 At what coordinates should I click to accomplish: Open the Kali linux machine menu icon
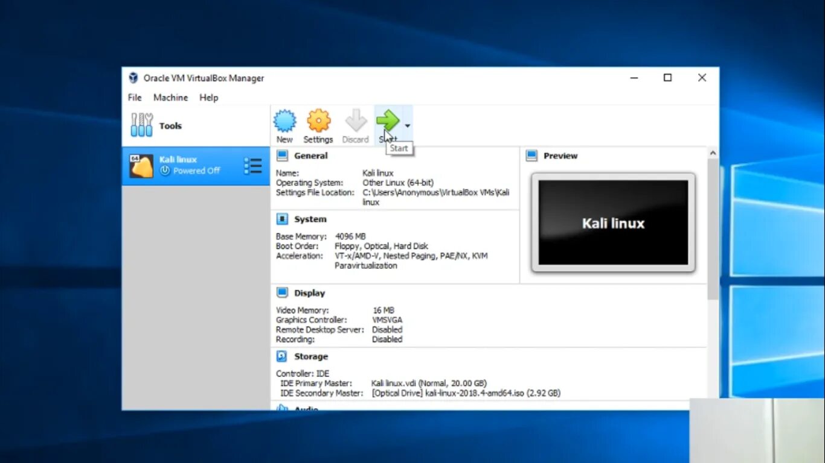point(253,166)
